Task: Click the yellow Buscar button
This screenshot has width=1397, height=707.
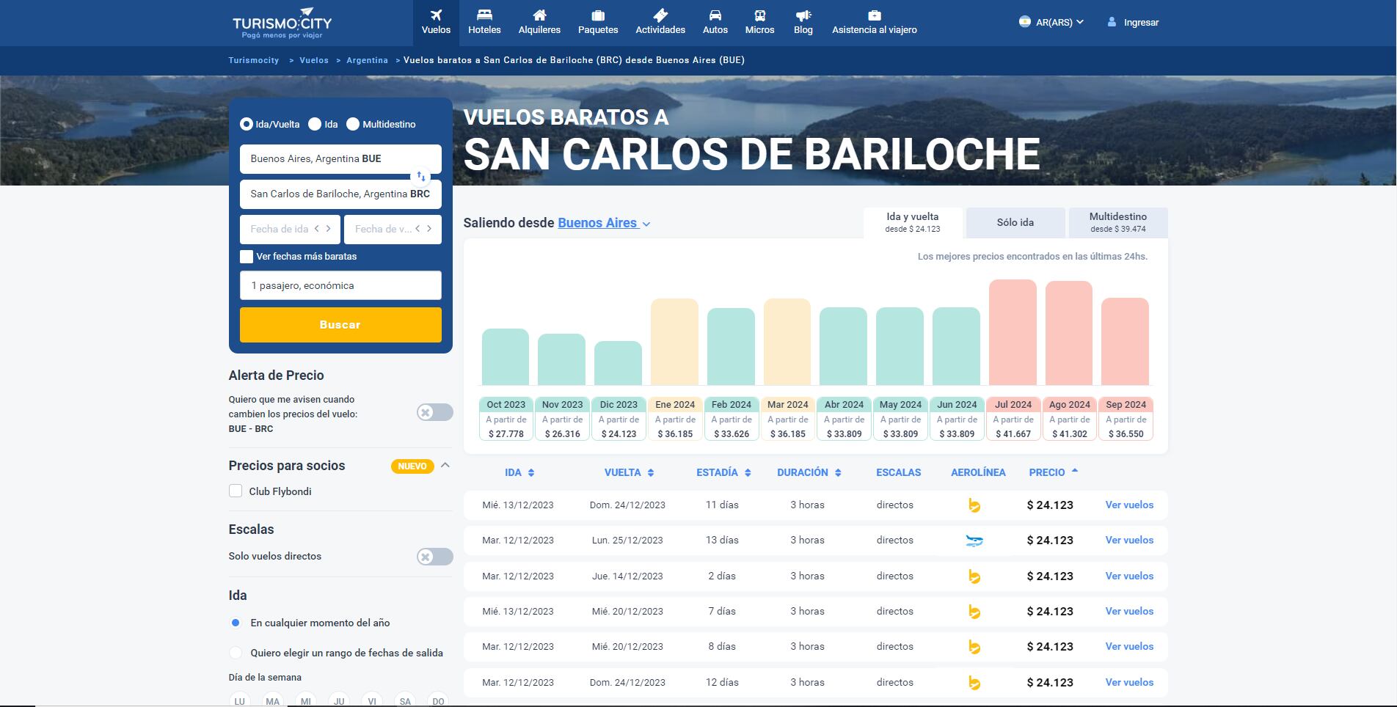Action: coord(340,325)
